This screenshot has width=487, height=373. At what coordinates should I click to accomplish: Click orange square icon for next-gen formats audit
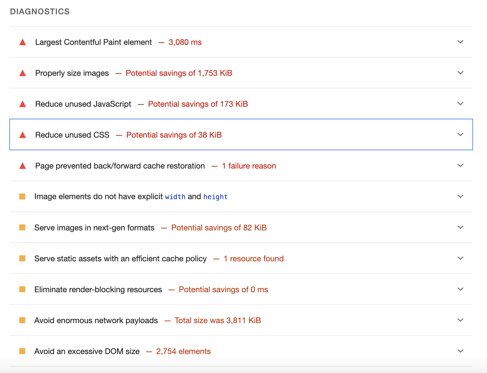(x=22, y=227)
